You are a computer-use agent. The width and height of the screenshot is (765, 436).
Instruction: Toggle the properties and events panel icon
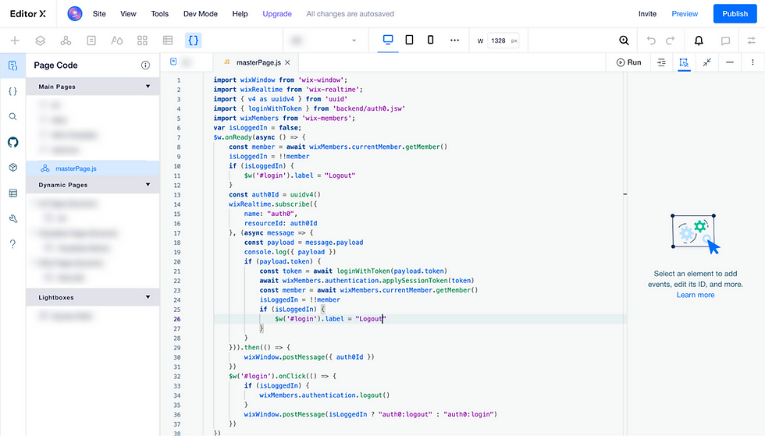(684, 62)
